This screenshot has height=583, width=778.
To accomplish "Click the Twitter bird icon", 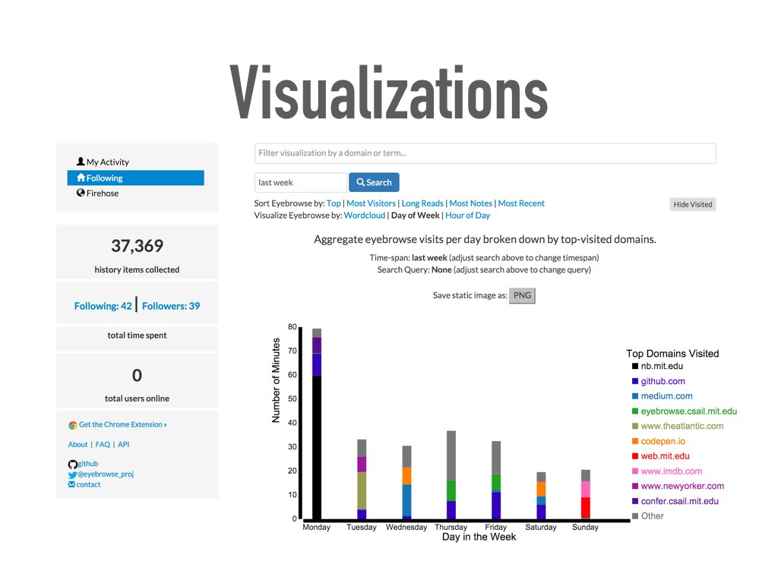I will (x=72, y=474).
